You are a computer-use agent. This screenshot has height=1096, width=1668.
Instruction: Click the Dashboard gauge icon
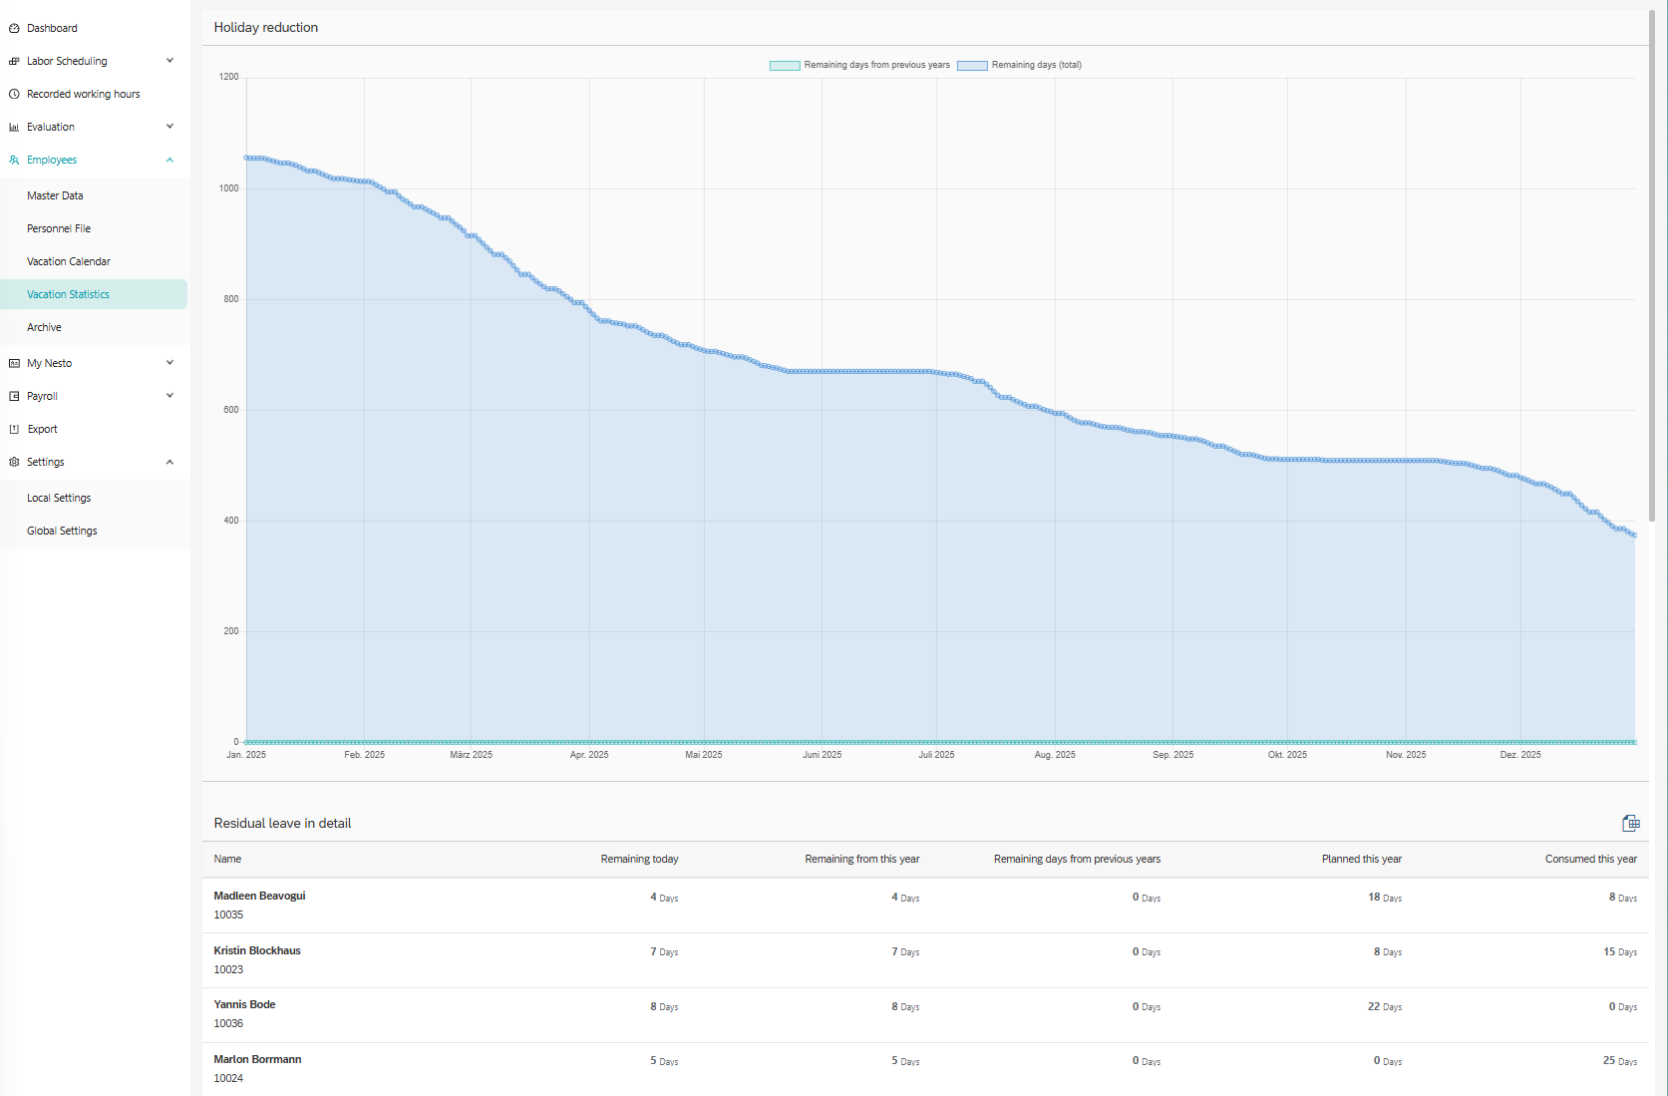[x=14, y=29]
